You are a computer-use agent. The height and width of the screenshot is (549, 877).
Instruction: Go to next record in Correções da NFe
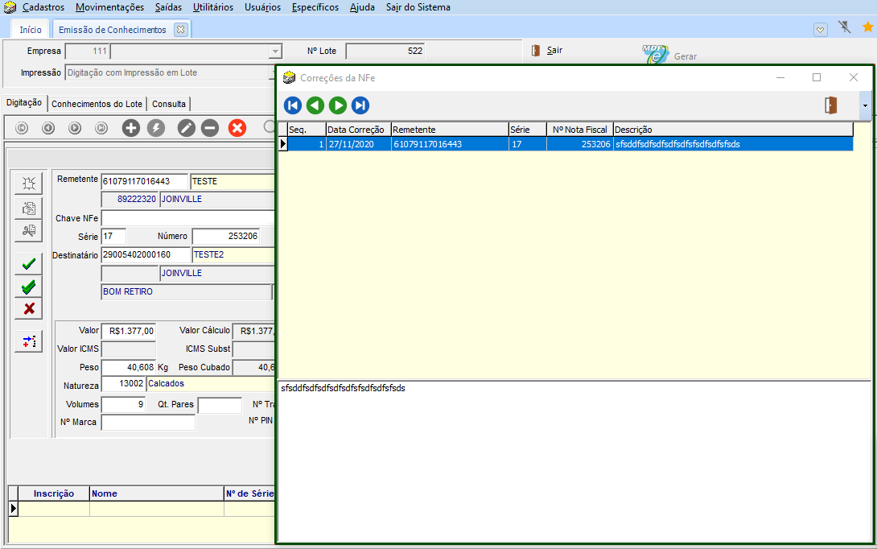pyautogui.click(x=338, y=105)
